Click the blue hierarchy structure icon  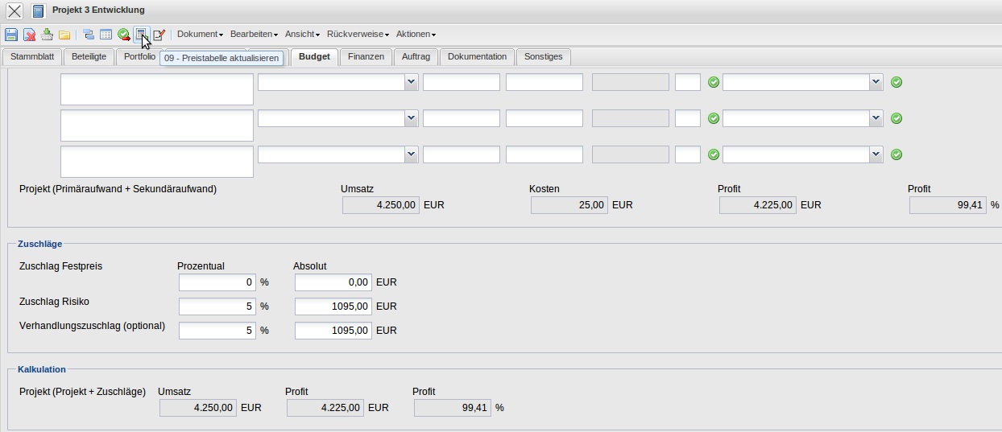click(89, 35)
